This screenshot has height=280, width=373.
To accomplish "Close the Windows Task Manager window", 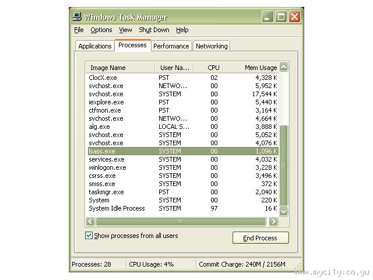I will coord(294,17).
